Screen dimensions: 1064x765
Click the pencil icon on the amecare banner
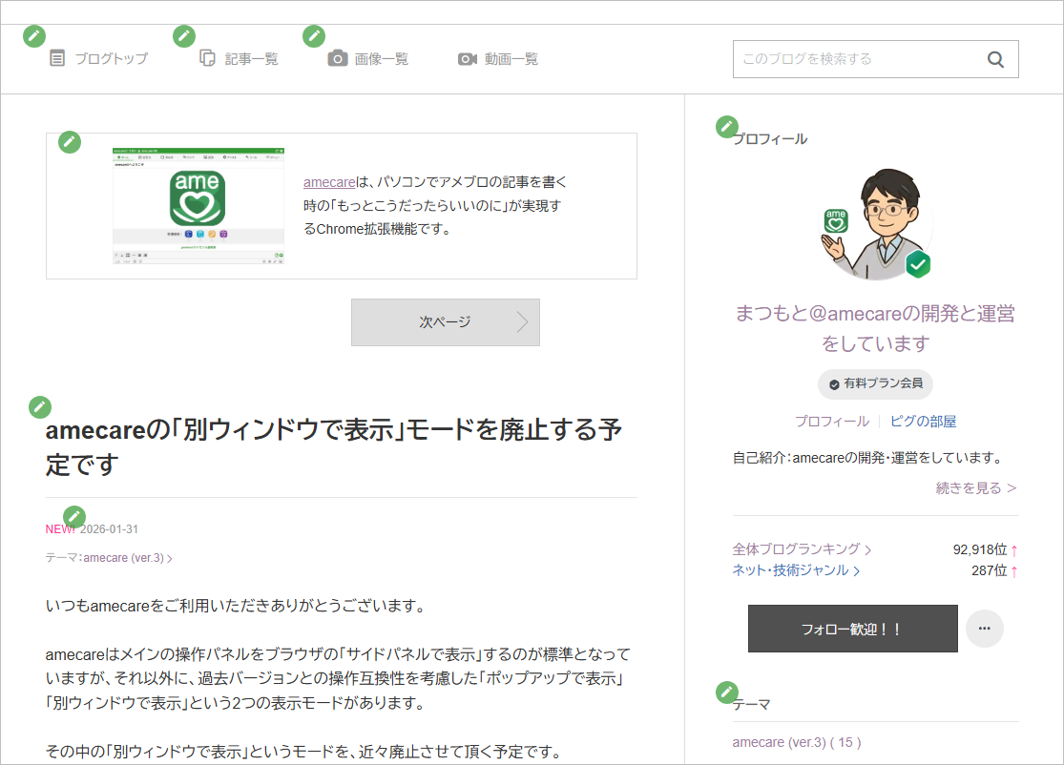70,142
